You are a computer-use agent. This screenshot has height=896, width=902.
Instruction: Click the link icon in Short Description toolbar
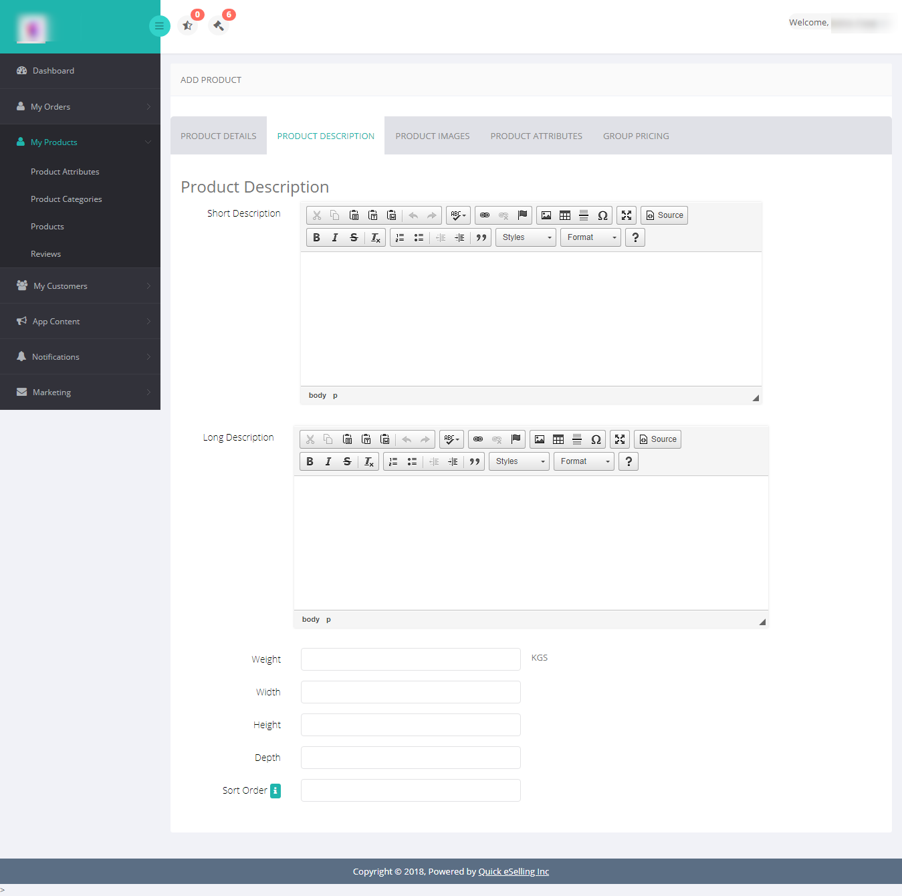[x=485, y=215]
